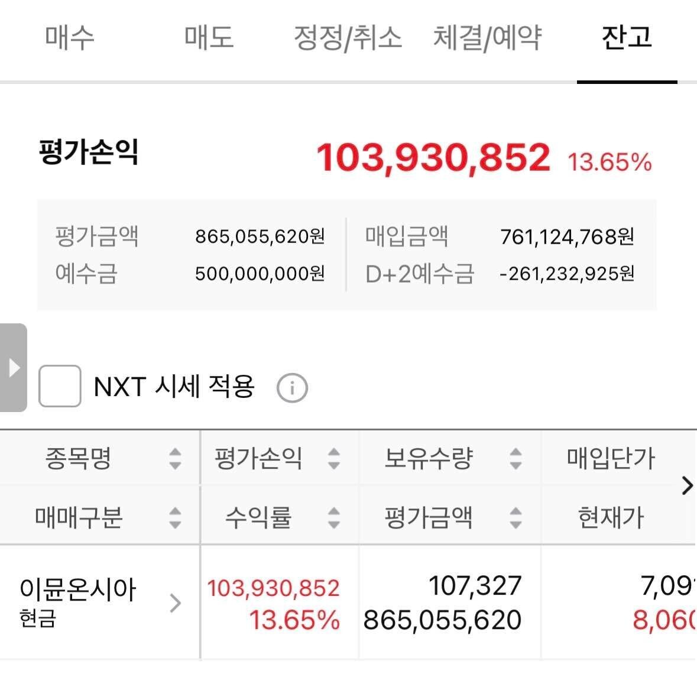The width and height of the screenshot is (697, 697).
Task: Sort by 평가금액 column arrows
Action: 516,517
